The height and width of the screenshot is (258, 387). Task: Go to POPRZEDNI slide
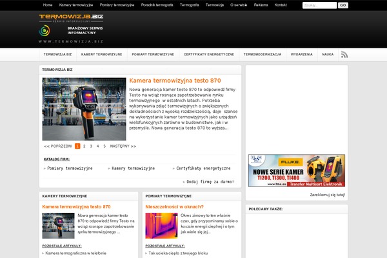[58, 146]
